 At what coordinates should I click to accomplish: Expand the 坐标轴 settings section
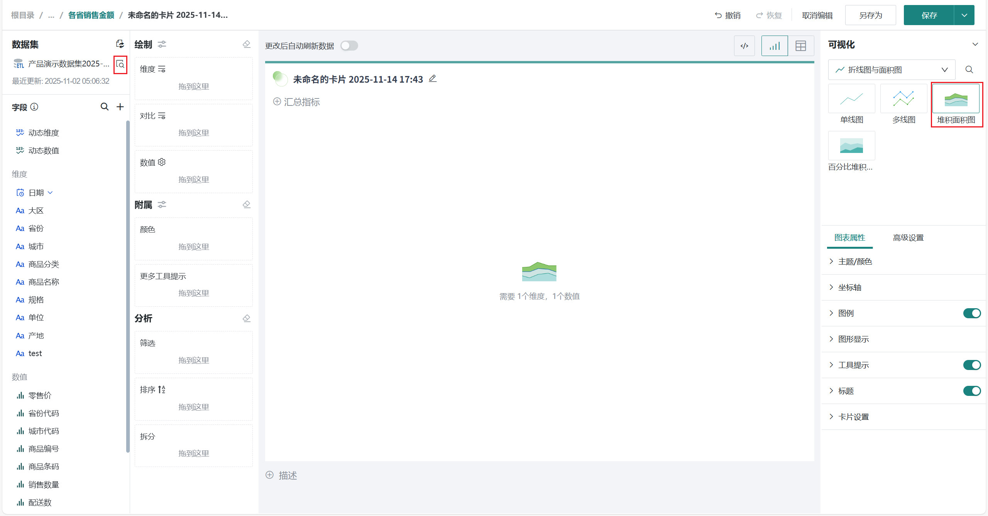coord(849,287)
